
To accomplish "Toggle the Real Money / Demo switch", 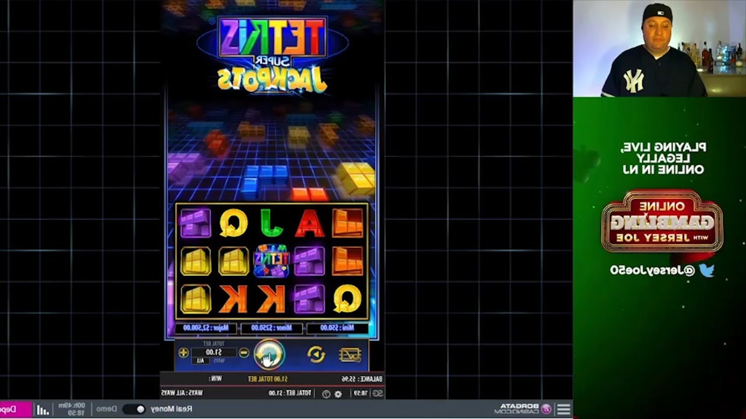I will (133, 409).
